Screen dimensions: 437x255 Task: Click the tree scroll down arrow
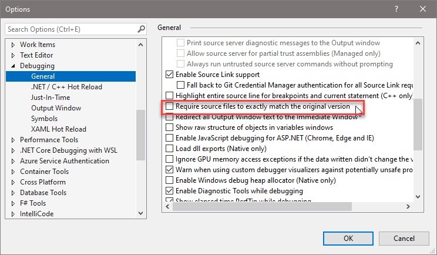point(140,214)
